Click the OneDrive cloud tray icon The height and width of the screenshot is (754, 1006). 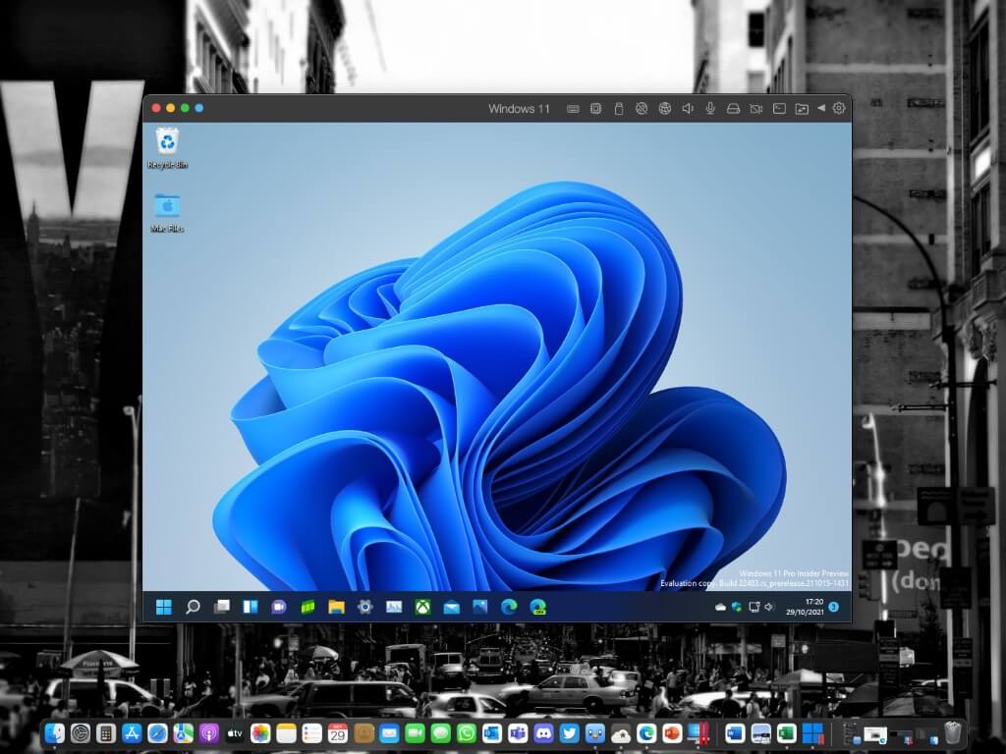click(720, 607)
